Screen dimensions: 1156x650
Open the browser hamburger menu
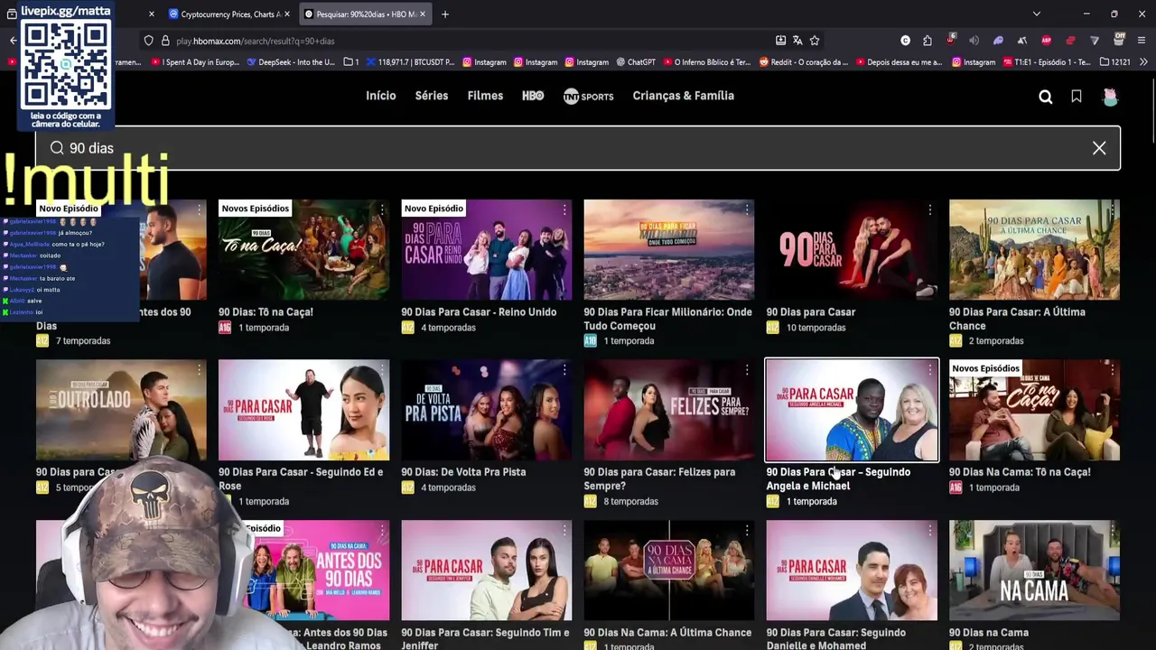[1142, 41]
